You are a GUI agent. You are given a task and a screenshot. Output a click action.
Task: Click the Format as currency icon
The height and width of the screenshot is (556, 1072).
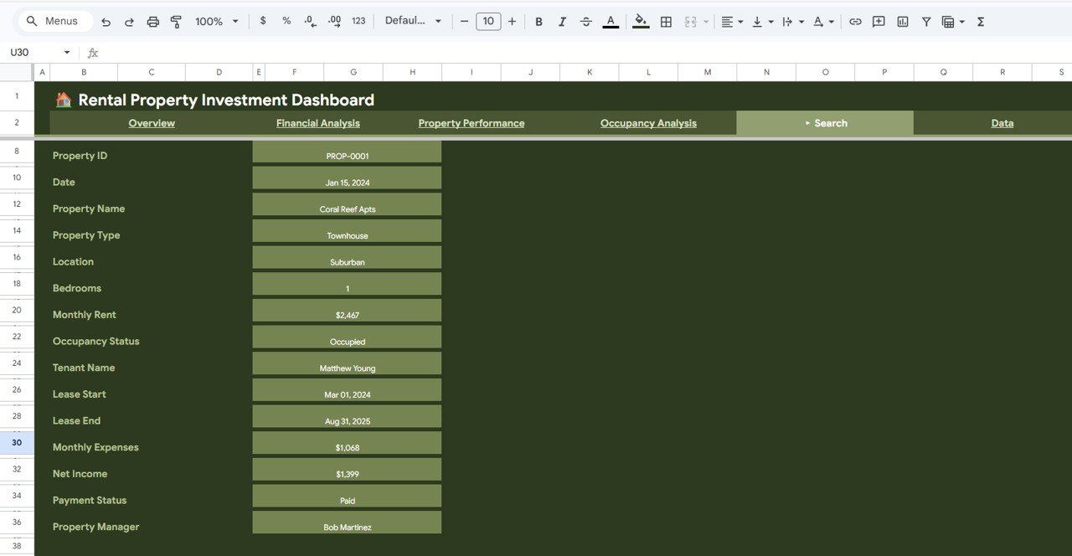tap(262, 21)
